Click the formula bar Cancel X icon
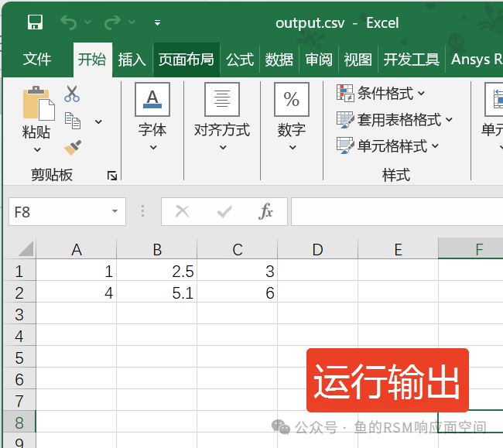This screenshot has width=503, height=448. point(182,212)
